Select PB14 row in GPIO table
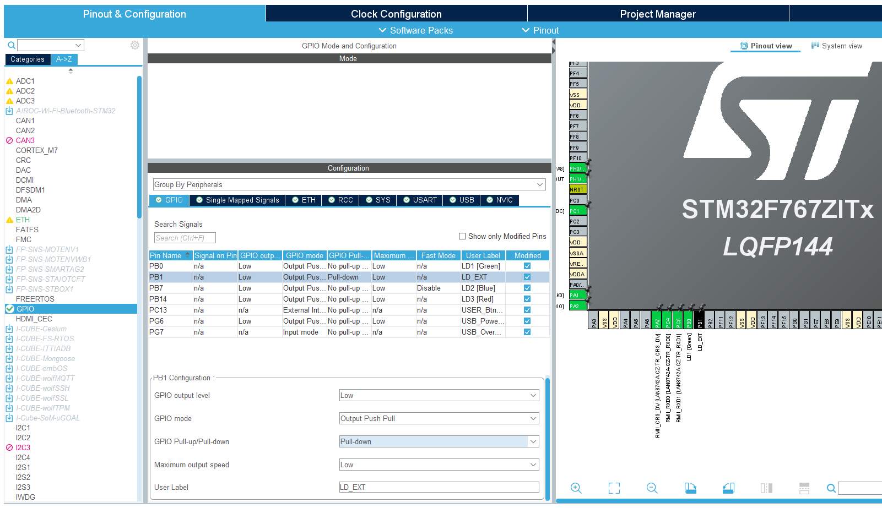The height and width of the screenshot is (508, 882). (x=349, y=299)
